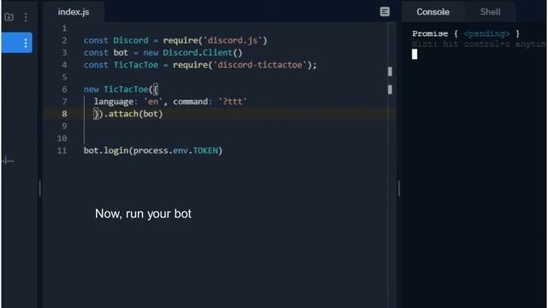Click the 'language' key on line 7
The image size is (548, 308).
click(113, 102)
